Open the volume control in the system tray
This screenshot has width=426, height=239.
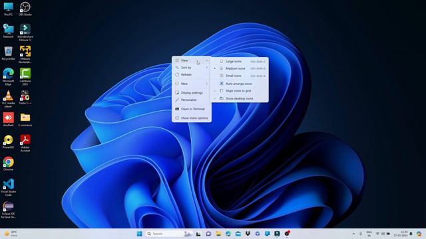click(x=383, y=234)
